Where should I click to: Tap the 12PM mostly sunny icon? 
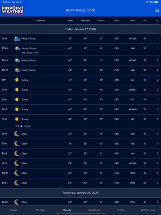click(17, 70)
